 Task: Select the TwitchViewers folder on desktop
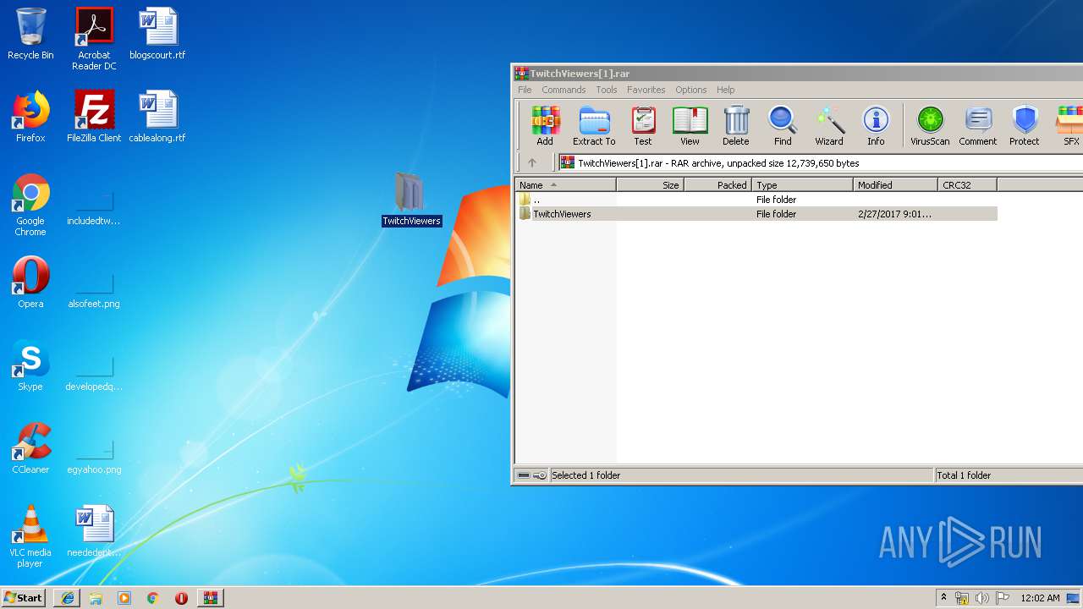coord(411,200)
